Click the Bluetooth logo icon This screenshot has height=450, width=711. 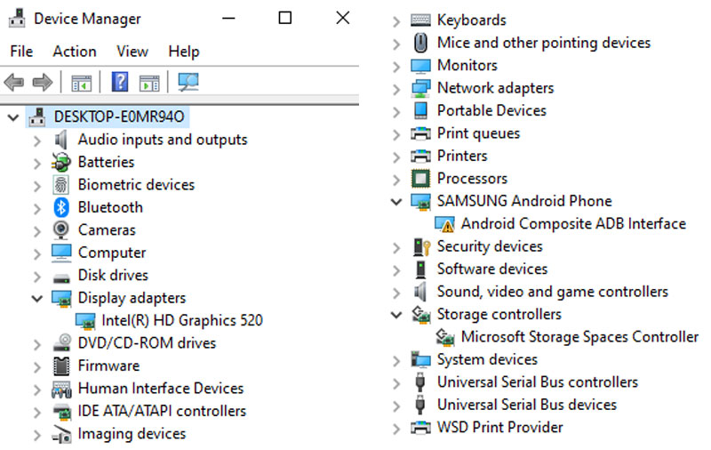tap(60, 207)
